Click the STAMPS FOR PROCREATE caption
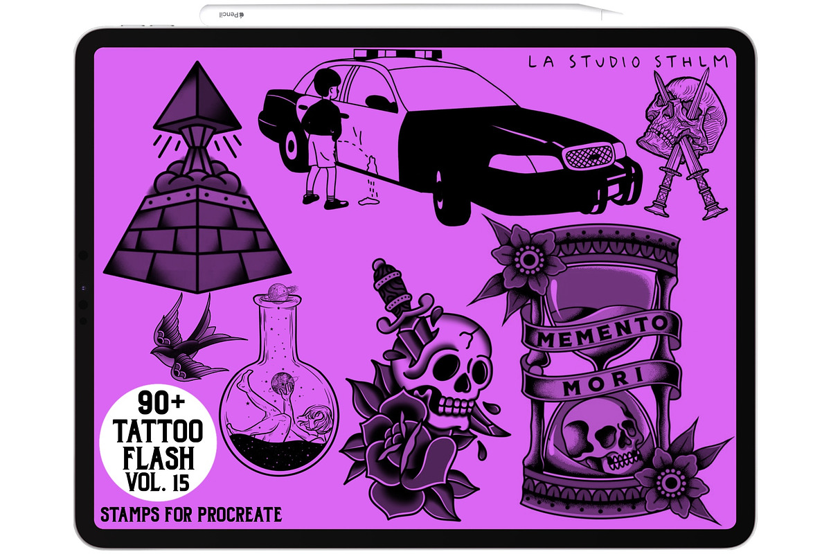 click(x=191, y=515)
